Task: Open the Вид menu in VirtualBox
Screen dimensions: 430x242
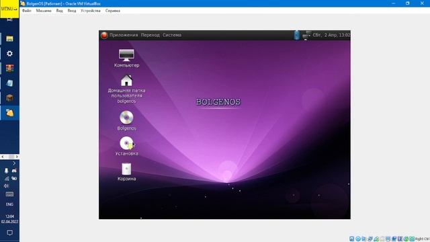Action: click(x=60, y=11)
